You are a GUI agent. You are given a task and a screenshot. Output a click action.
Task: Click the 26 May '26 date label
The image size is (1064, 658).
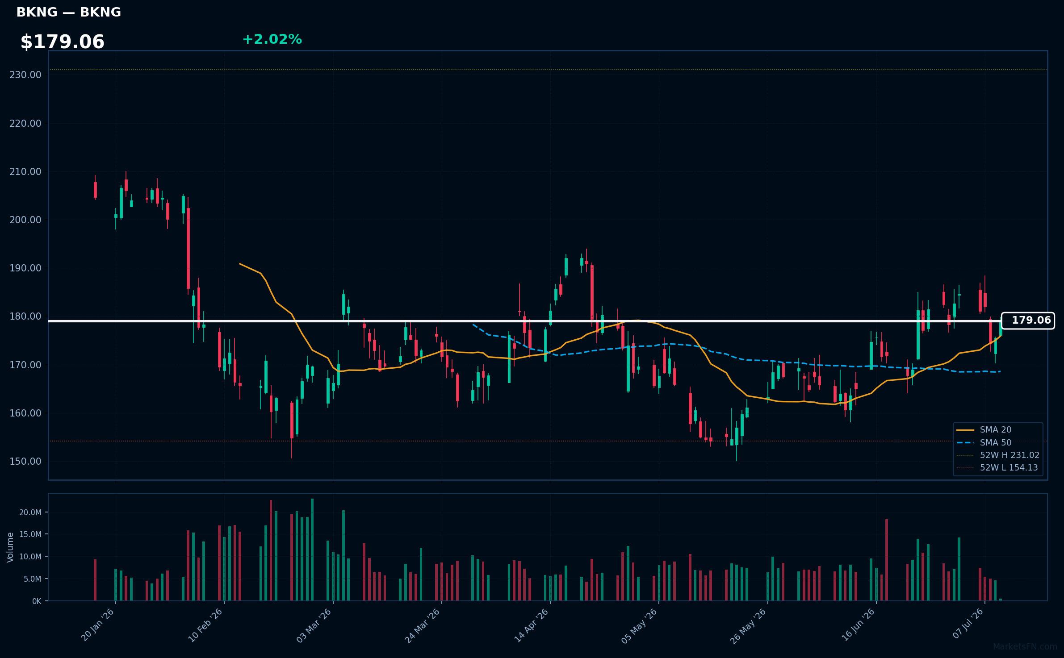coord(748,626)
